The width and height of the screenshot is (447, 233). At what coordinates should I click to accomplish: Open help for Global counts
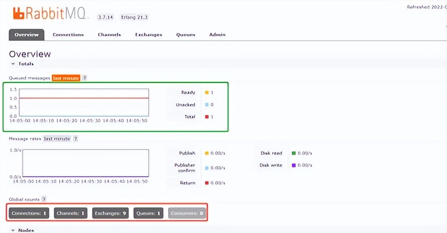44,199
